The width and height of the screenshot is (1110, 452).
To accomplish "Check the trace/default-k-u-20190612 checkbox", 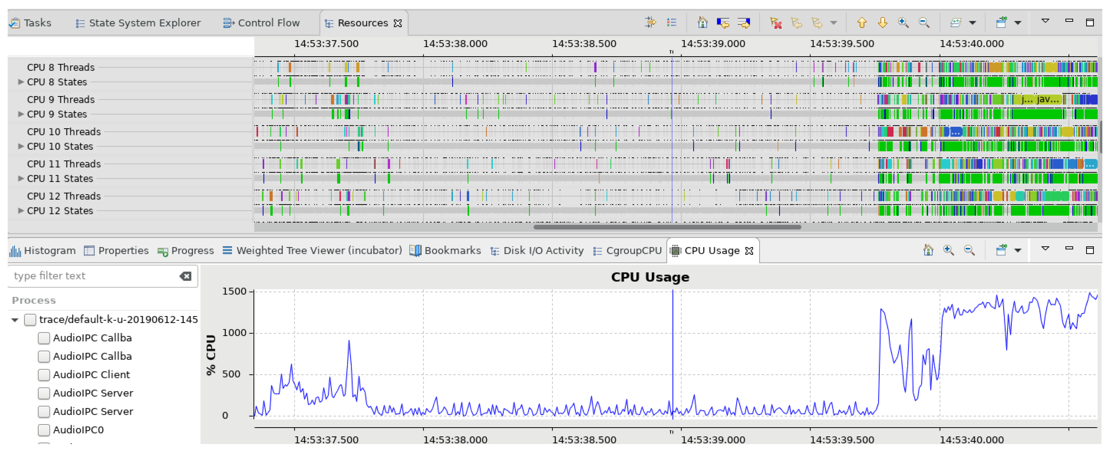I will (x=30, y=320).
